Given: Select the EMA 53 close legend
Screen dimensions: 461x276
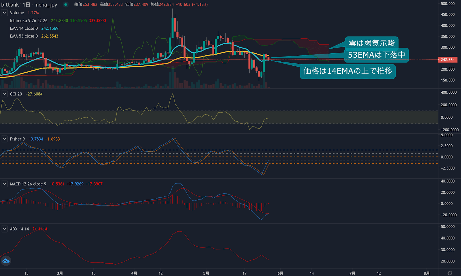Looking at the screenshot, I should click(x=24, y=36).
